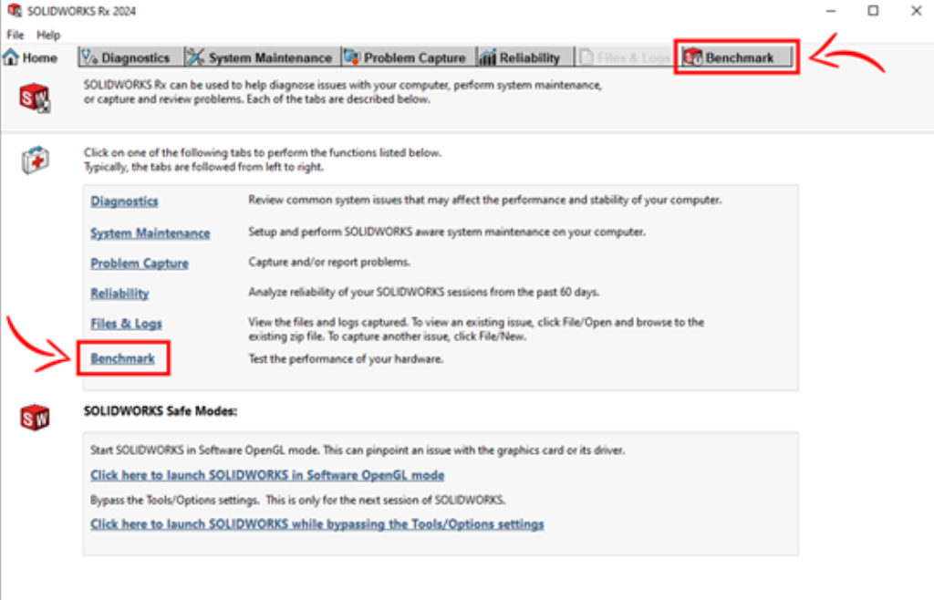Minimize the SOLIDWORKS Rx window
Viewport: 934px width, 600px height.
831,11
